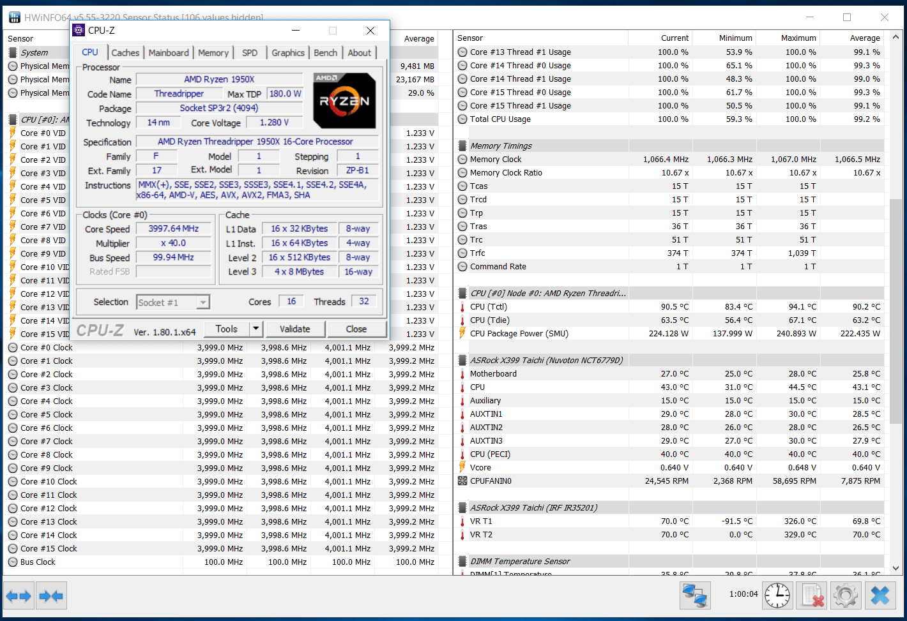This screenshot has height=621, width=907.
Task: Select the CPU (Tdie) sensor row
Action: pos(669,320)
